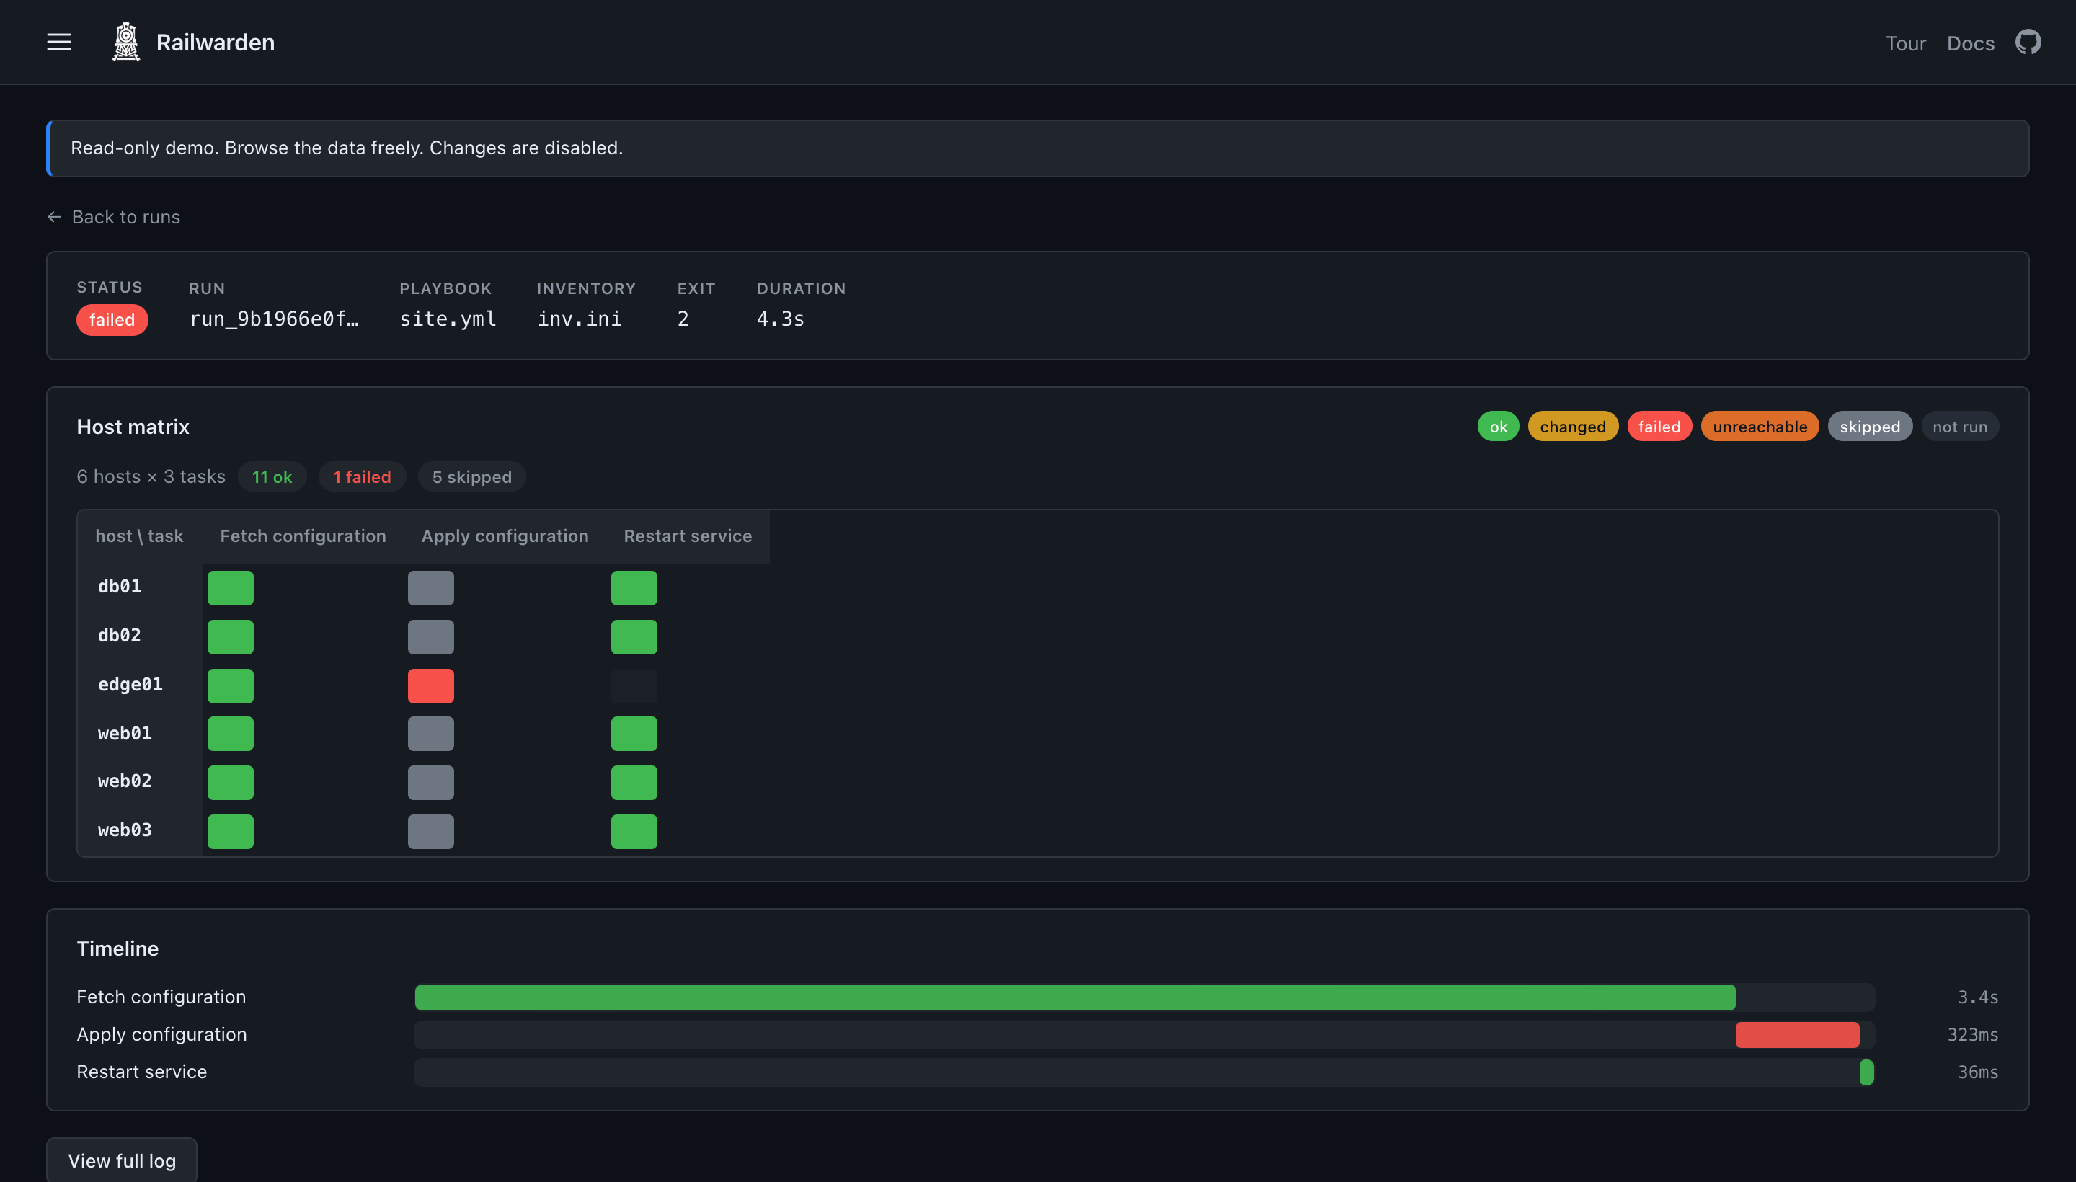
Task: Open db01 Apply configuration skipped cell
Action: tap(431, 587)
